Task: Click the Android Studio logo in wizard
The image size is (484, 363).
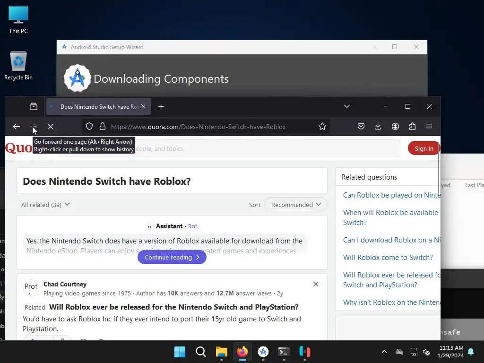Action: pyautogui.click(x=78, y=78)
